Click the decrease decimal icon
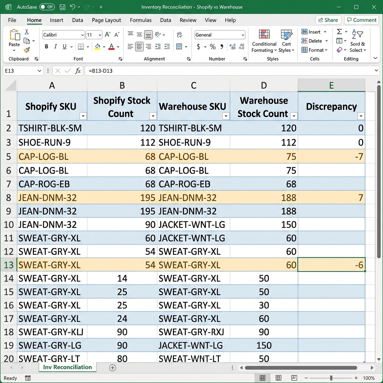This screenshot has height=383, width=383. (x=241, y=46)
